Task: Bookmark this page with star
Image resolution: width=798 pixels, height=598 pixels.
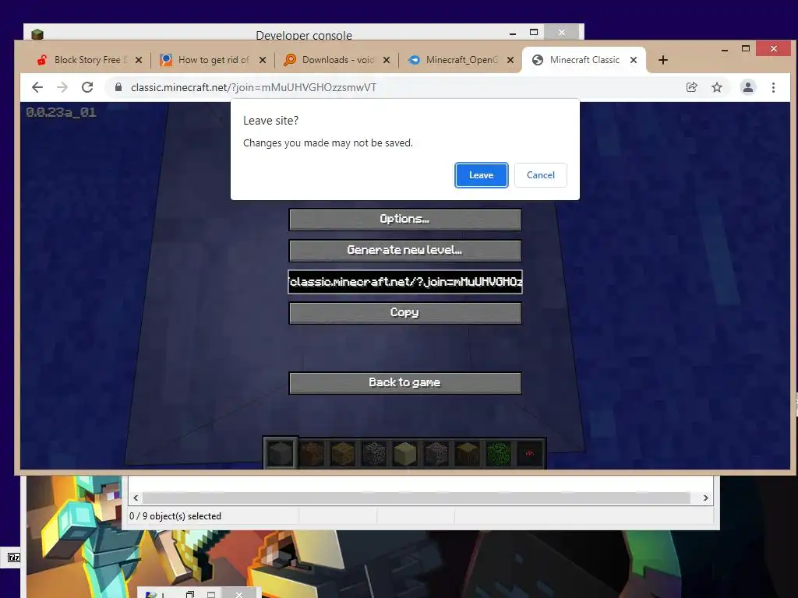Action: (717, 87)
